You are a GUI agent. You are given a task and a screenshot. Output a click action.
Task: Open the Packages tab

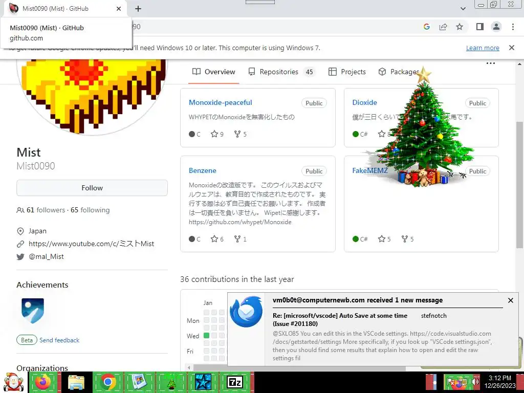(x=399, y=72)
